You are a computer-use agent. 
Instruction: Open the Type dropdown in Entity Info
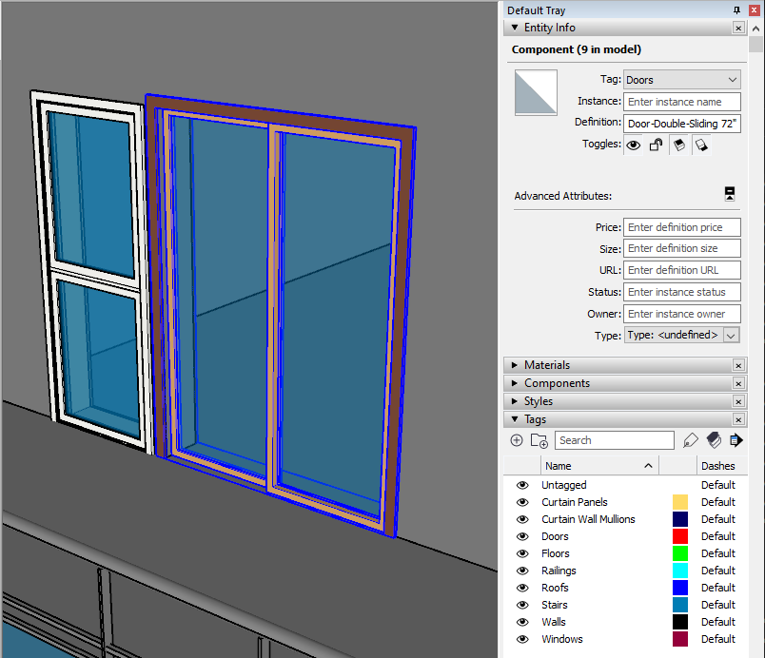click(x=731, y=335)
